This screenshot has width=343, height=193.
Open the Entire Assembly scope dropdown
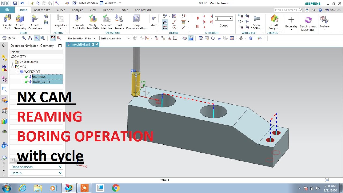[x=115, y=39]
